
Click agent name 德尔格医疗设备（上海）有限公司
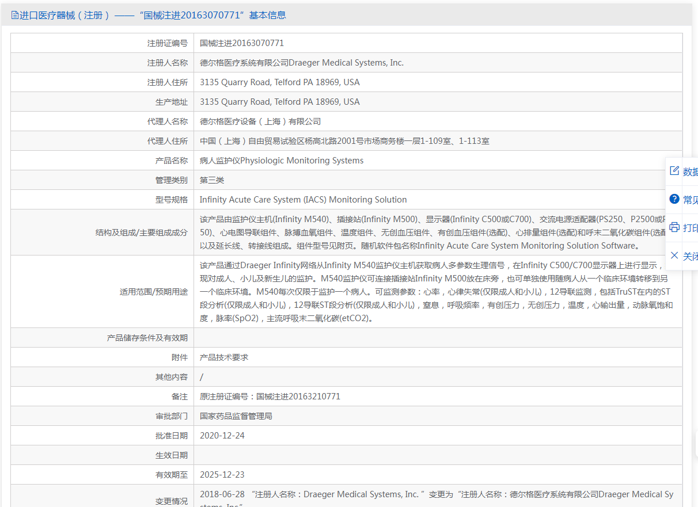pyautogui.click(x=260, y=121)
